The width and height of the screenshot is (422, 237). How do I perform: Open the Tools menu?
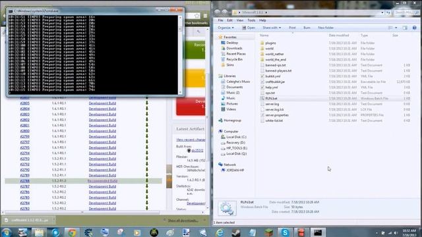251,20
